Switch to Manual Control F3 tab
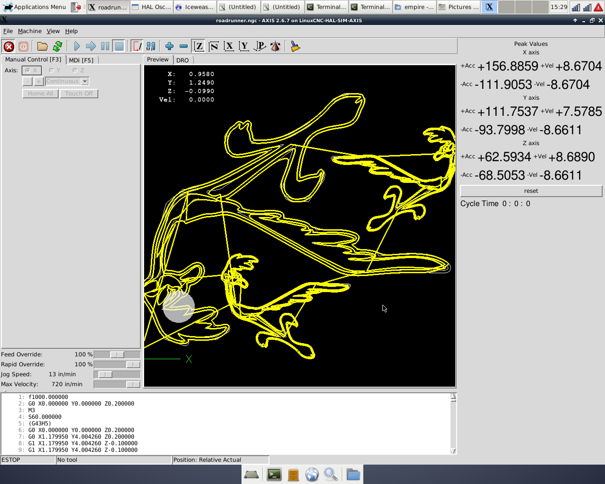605x484 pixels. point(33,60)
